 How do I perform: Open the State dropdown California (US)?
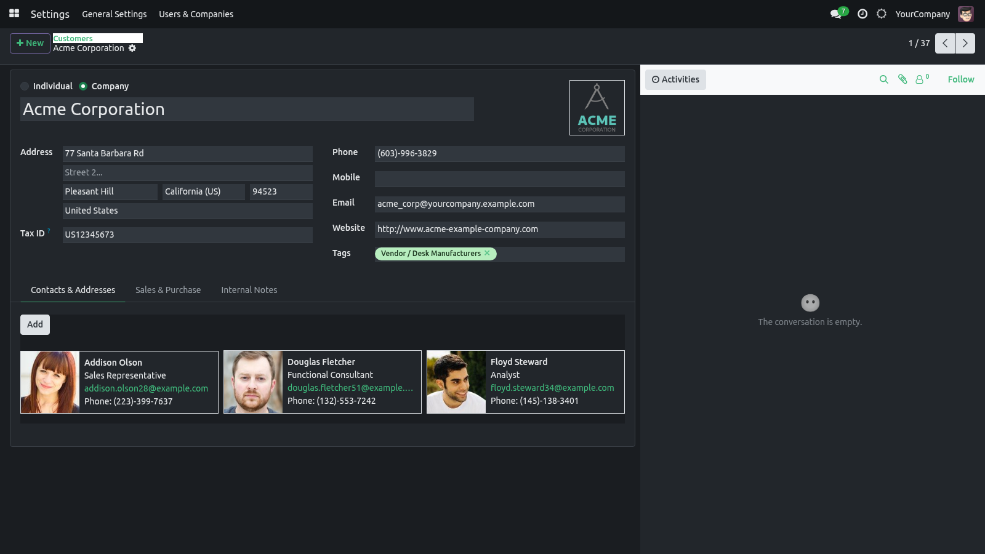[x=203, y=191]
